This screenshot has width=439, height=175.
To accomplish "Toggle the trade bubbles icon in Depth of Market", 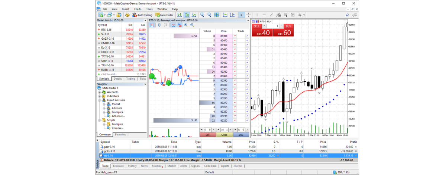I will [180, 25].
